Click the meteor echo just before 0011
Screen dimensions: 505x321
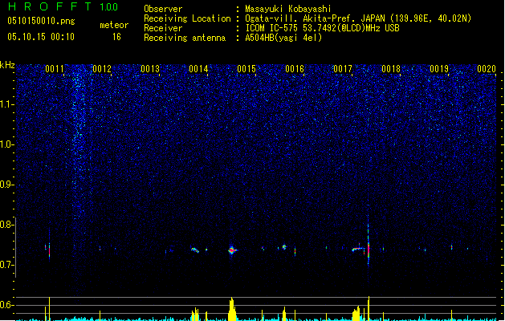coord(49,250)
